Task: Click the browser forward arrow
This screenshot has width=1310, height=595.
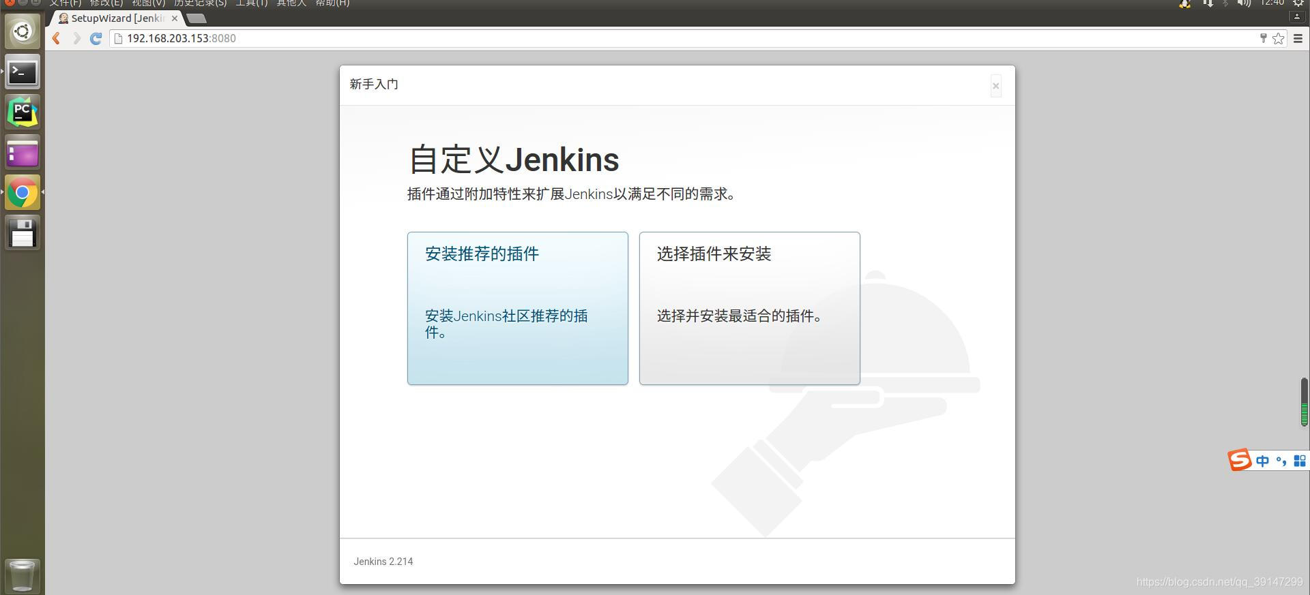Action: pos(76,38)
